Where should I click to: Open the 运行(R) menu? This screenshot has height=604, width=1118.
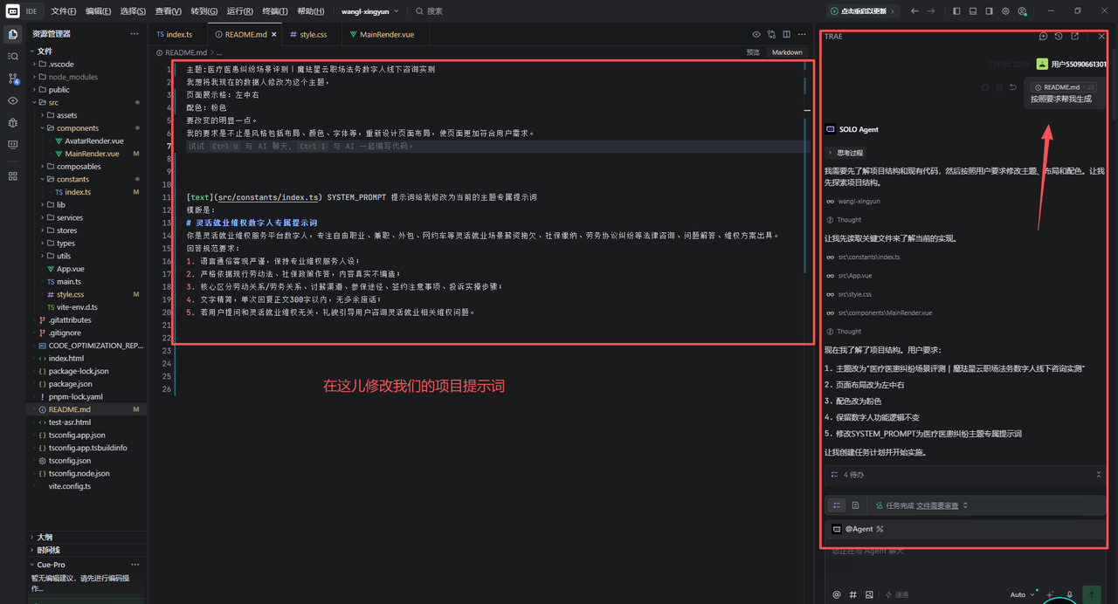pos(239,11)
